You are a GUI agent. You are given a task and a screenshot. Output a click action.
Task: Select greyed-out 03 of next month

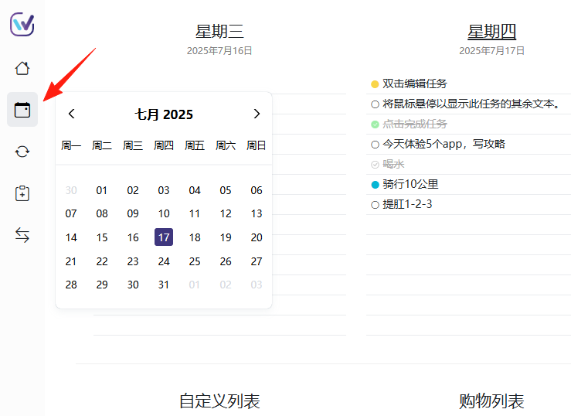(x=257, y=285)
